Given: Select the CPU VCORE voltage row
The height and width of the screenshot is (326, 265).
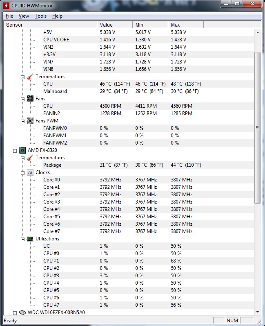Looking at the screenshot, I should (x=129, y=39).
